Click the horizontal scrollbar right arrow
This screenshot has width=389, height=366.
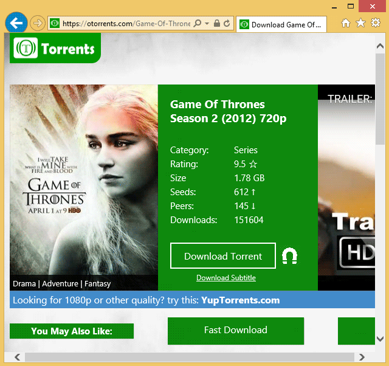pos(362,357)
